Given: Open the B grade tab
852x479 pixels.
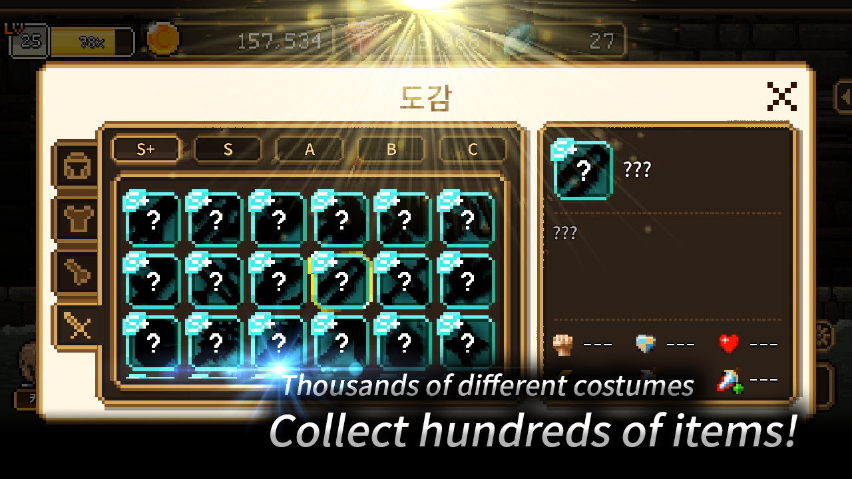Looking at the screenshot, I should tap(391, 149).
